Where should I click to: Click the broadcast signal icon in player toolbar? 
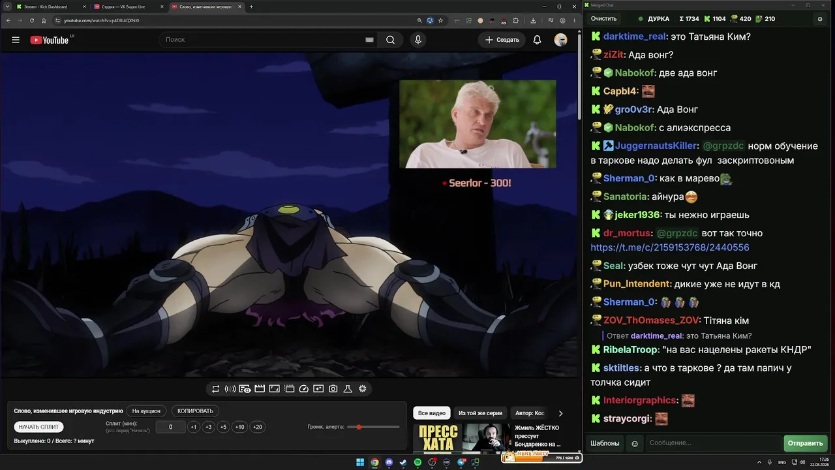tap(230, 389)
